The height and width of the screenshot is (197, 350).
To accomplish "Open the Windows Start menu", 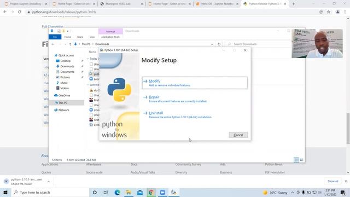I will 5,192.
